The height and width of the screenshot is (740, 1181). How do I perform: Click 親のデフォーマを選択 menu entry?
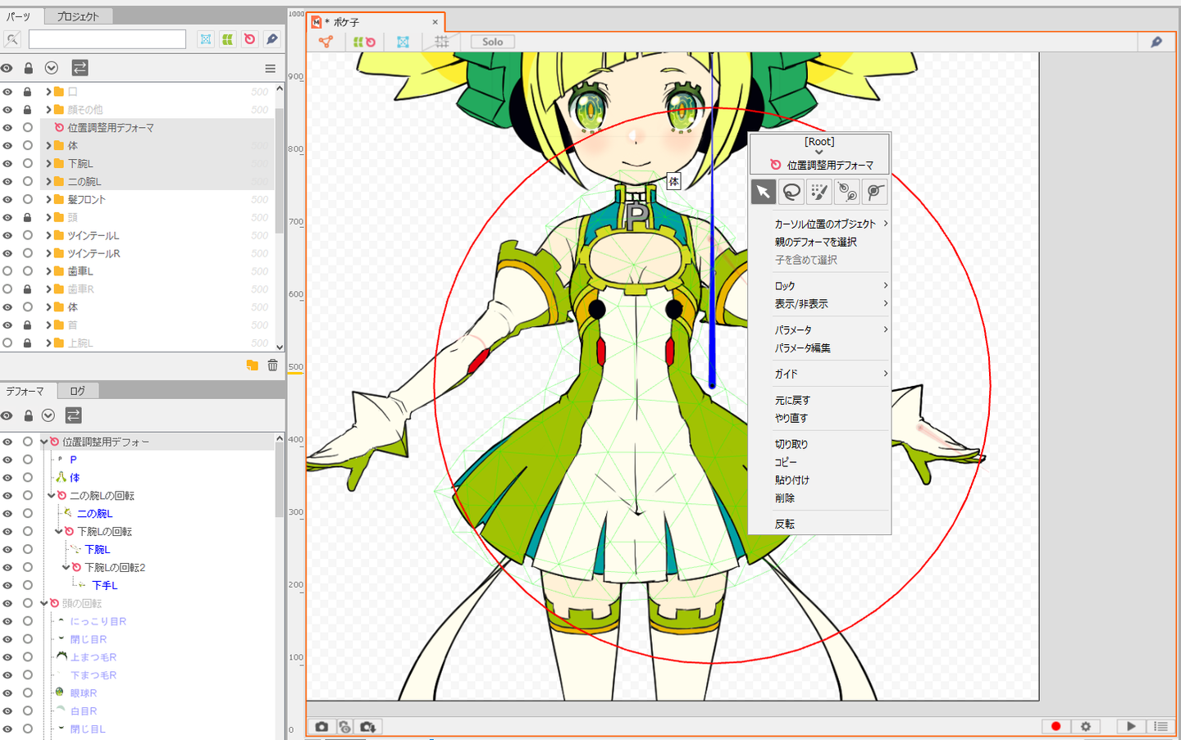pos(815,242)
